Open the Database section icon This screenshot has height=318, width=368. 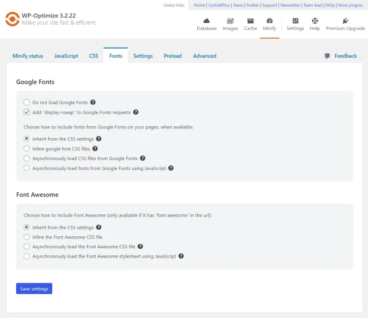click(x=206, y=21)
